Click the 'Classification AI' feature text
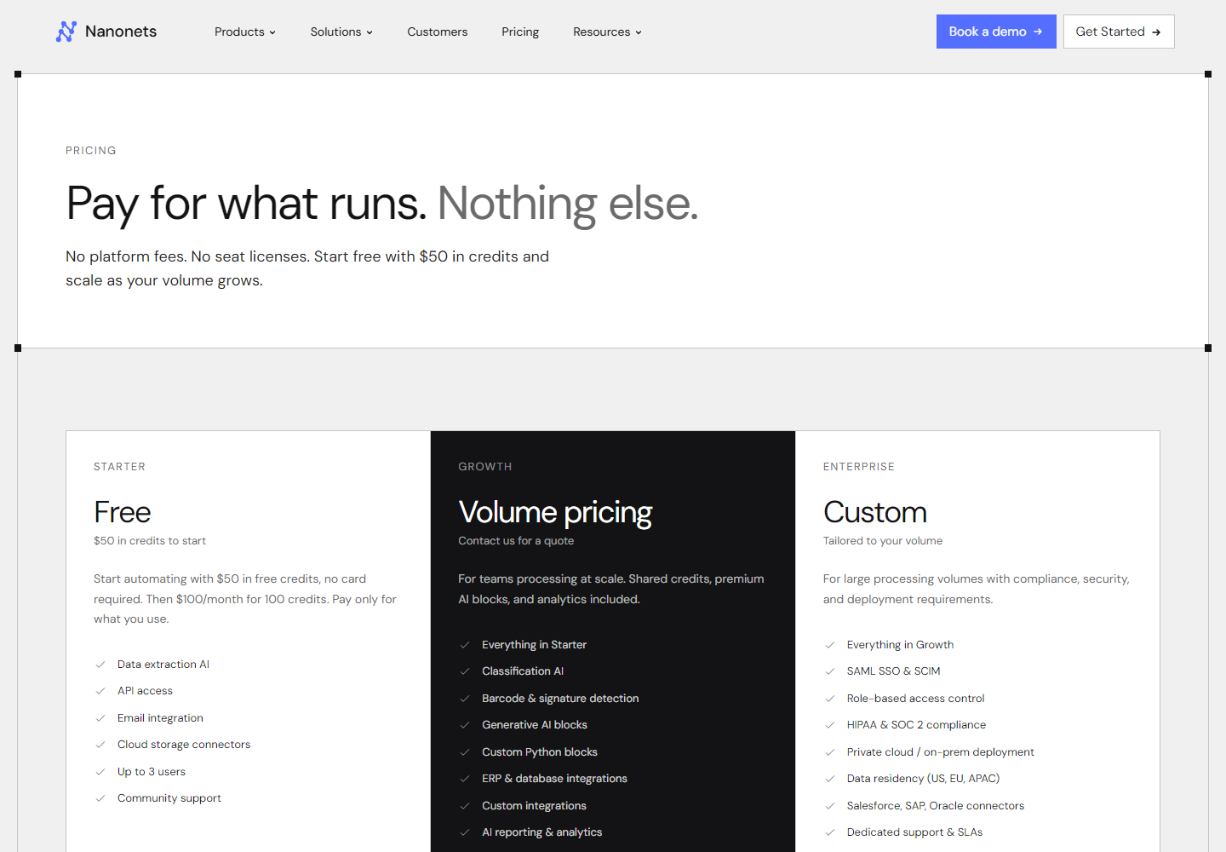The image size is (1226, 852). (x=523, y=671)
